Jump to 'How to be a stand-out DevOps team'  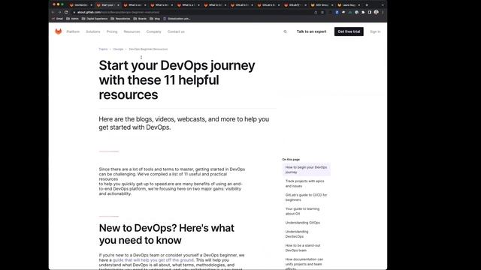pyautogui.click(x=302, y=247)
